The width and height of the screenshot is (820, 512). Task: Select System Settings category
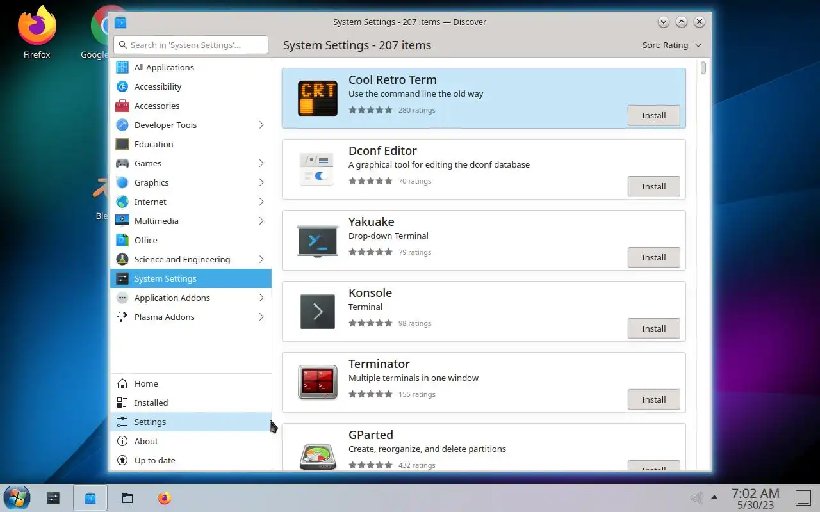(191, 278)
